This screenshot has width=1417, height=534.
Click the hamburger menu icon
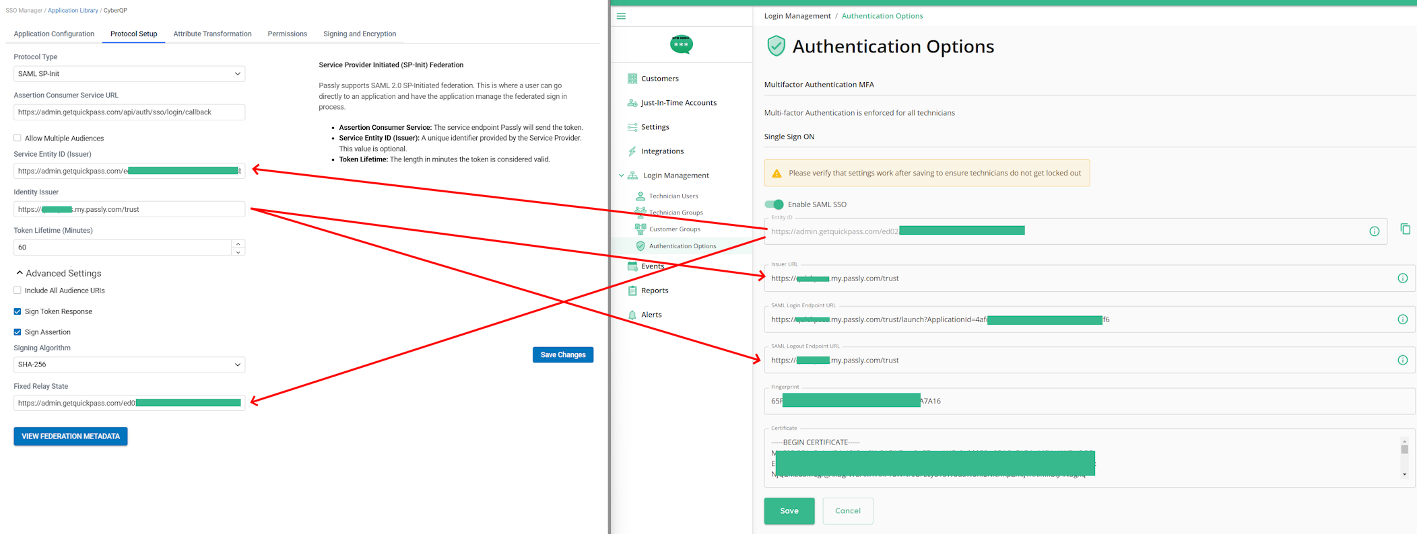[621, 16]
